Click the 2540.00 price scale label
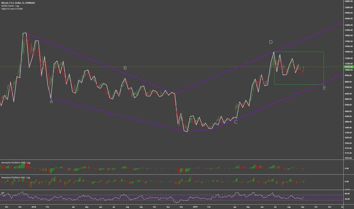354x209 pixels. [x=349, y=143]
